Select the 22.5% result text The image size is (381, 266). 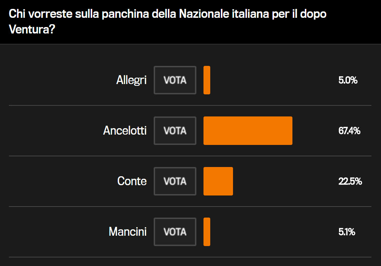coord(350,182)
